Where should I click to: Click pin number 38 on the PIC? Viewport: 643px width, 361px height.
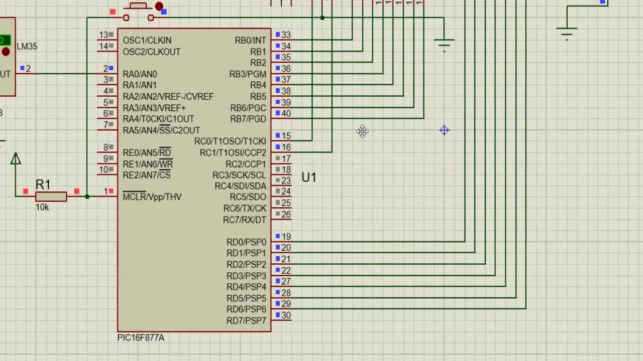[286, 91]
